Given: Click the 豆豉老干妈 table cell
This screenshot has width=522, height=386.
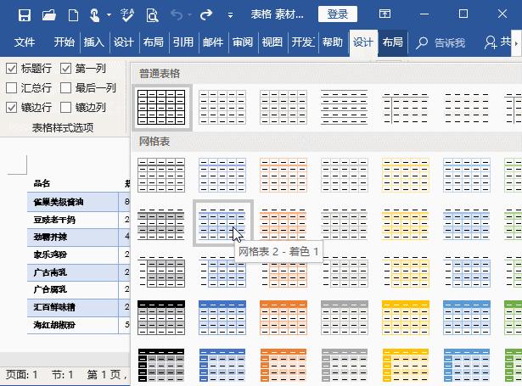Looking at the screenshot, I should 73,220.
